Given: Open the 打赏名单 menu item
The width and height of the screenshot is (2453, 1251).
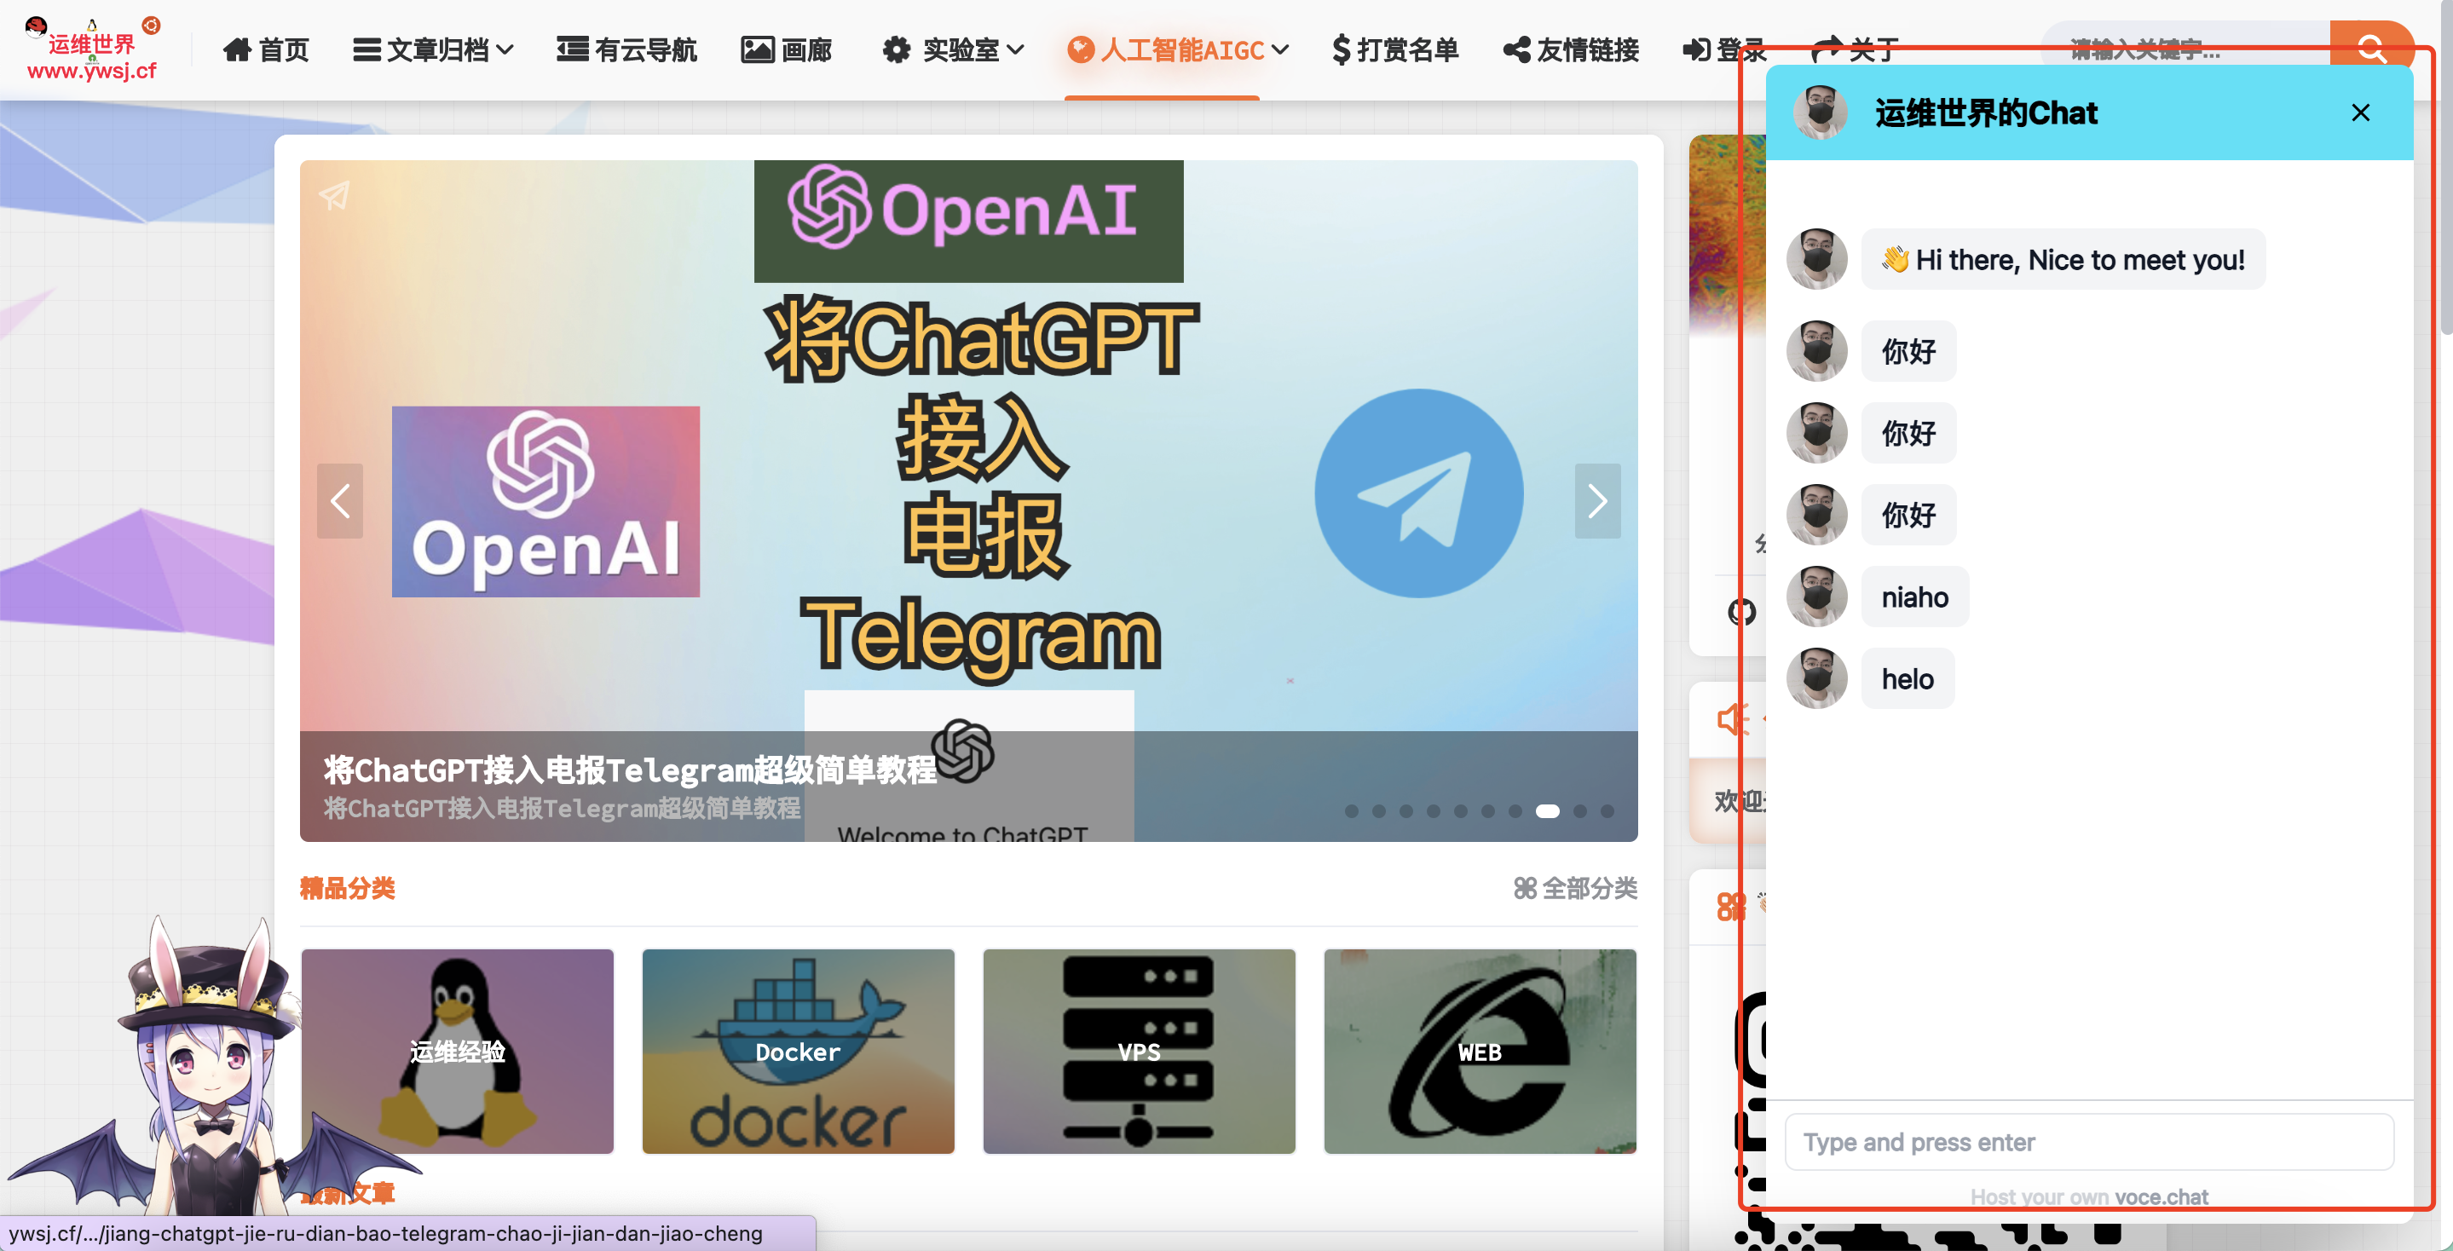Looking at the screenshot, I should point(1395,49).
